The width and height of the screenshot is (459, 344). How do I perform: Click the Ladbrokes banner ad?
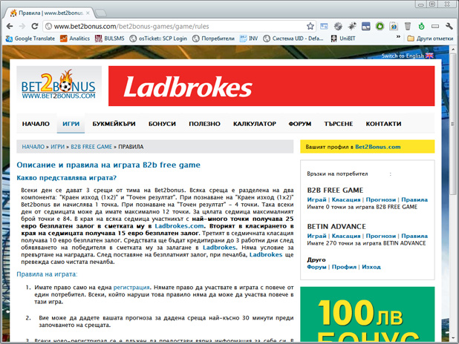271,86
